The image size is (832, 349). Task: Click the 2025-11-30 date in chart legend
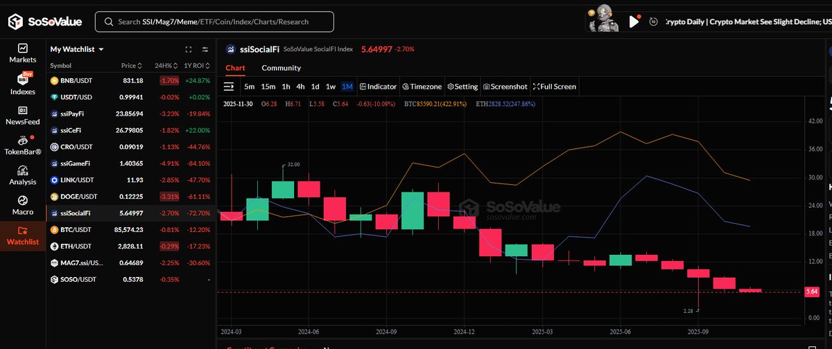point(239,104)
